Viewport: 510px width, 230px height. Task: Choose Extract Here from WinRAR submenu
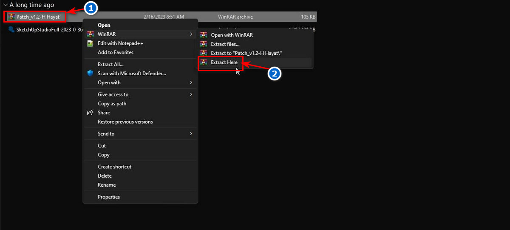point(224,62)
